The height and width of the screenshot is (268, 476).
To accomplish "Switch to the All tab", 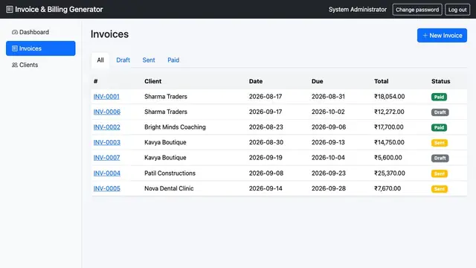I will pyautogui.click(x=100, y=60).
